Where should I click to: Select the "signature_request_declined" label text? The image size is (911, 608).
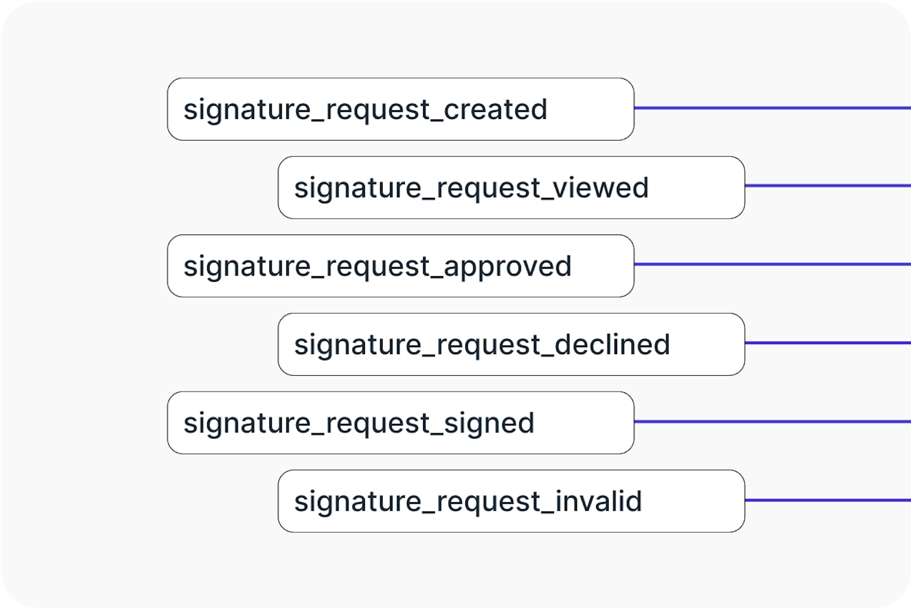pyautogui.click(x=482, y=344)
